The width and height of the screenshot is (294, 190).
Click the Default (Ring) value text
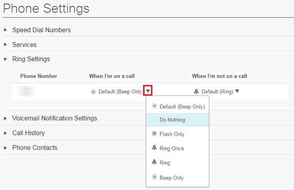pos(217,91)
